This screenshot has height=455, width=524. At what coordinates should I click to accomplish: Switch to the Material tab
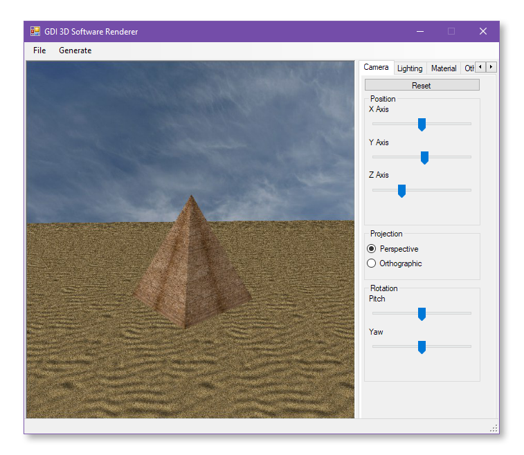click(x=444, y=68)
